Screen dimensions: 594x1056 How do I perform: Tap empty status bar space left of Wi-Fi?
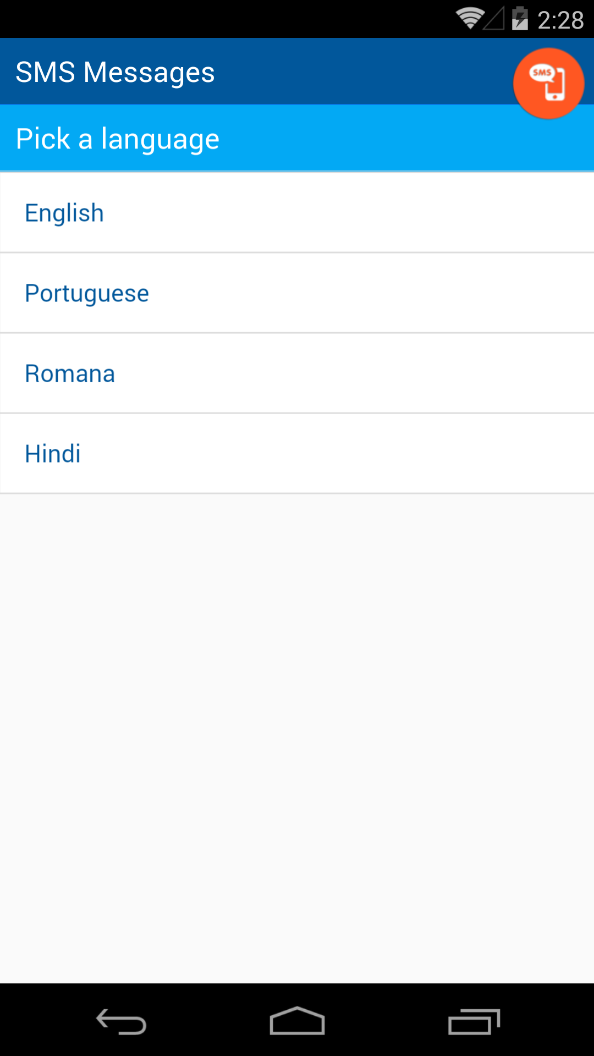(x=220, y=19)
